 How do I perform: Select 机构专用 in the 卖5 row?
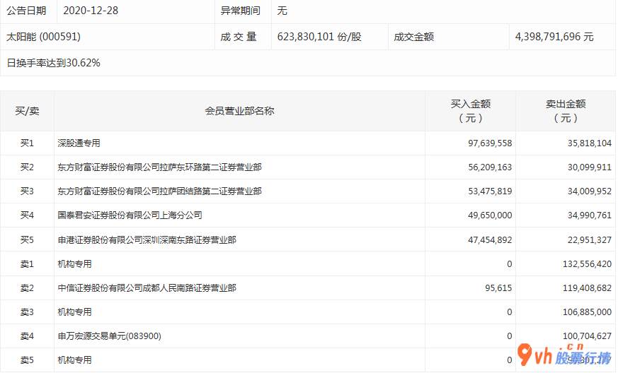coord(74,360)
